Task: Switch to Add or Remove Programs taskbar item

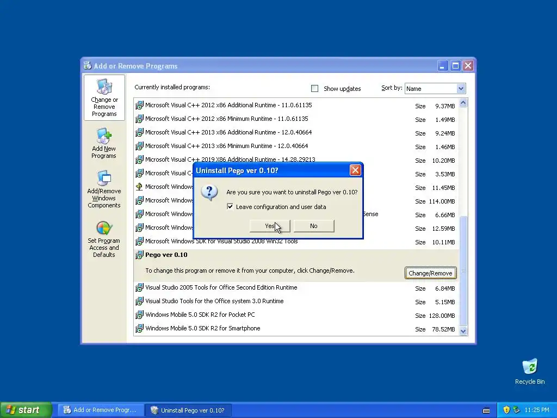Action: [101, 410]
